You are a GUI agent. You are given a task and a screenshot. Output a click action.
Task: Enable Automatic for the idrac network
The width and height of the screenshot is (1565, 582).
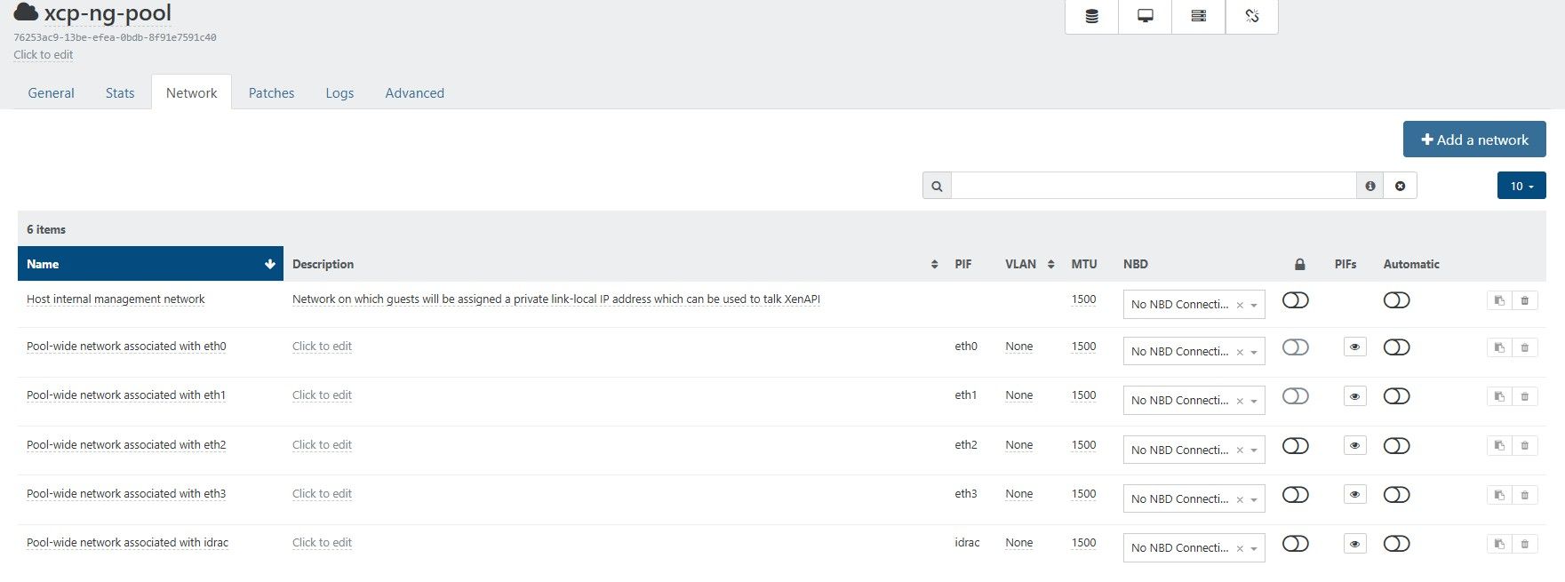pyautogui.click(x=1396, y=544)
